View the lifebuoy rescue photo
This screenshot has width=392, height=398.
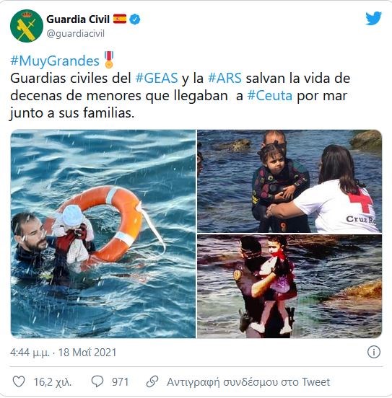pos(103,234)
